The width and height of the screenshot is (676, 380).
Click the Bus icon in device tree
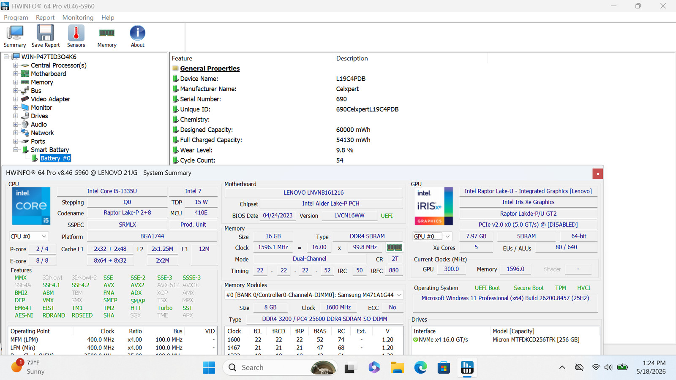(x=25, y=91)
